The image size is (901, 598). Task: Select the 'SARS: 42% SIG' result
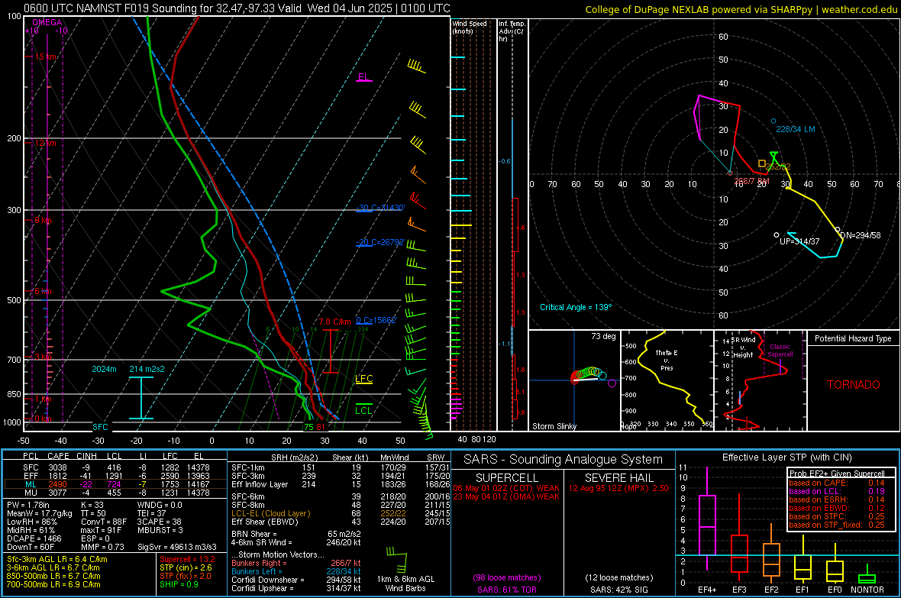tap(618, 590)
